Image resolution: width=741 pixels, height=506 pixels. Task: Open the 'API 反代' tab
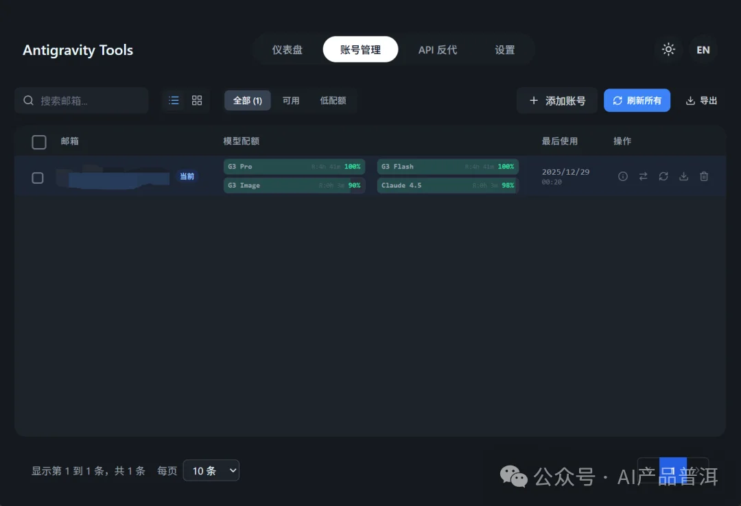(x=437, y=49)
